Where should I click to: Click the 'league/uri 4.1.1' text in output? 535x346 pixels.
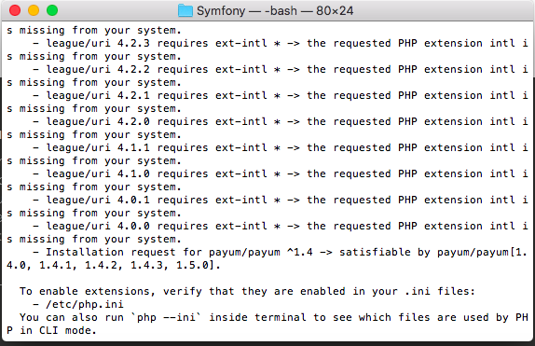point(98,148)
